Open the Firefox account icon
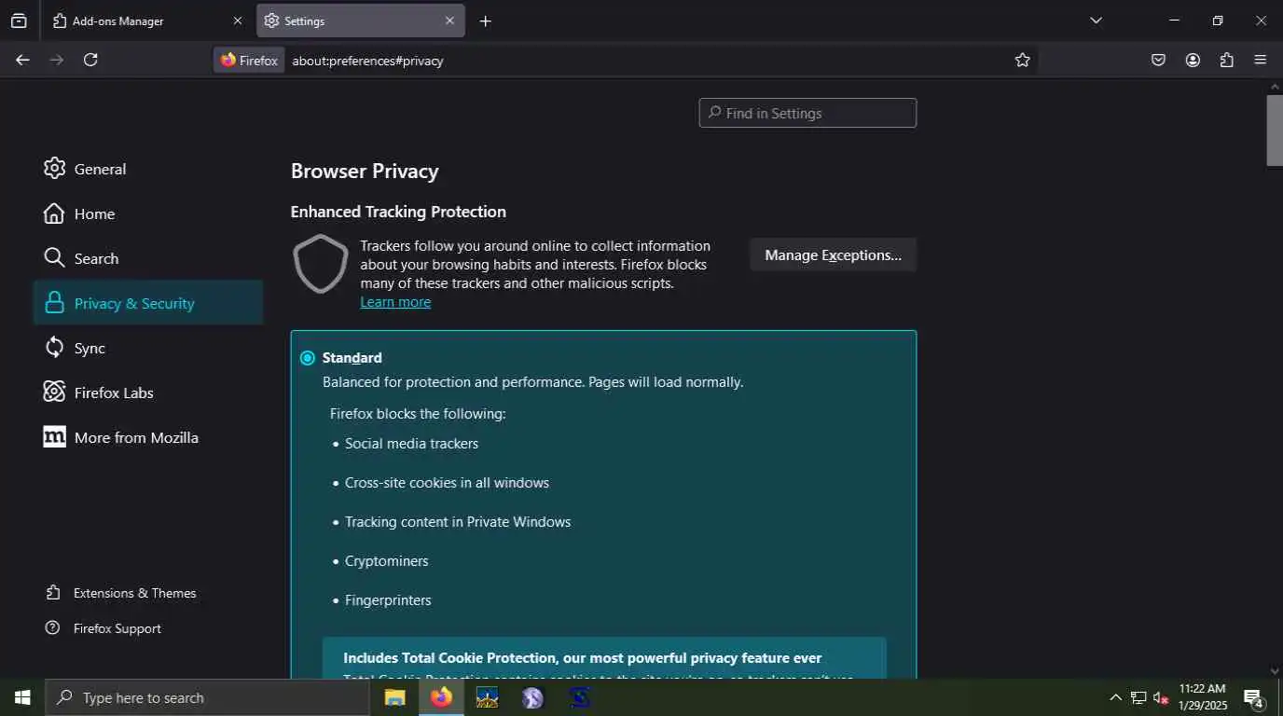The height and width of the screenshot is (716, 1283). tap(1193, 60)
